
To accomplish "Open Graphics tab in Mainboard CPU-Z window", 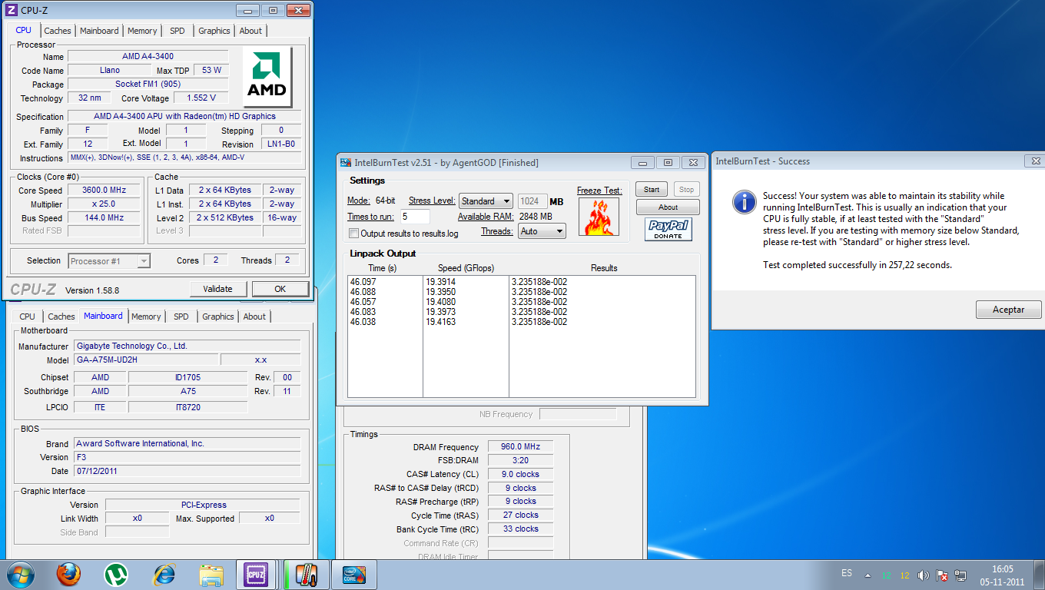I will coord(218,317).
